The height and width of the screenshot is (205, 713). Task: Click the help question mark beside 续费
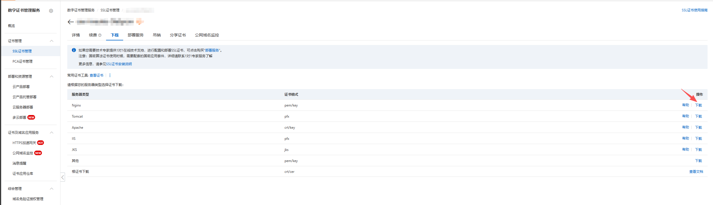point(100,35)
